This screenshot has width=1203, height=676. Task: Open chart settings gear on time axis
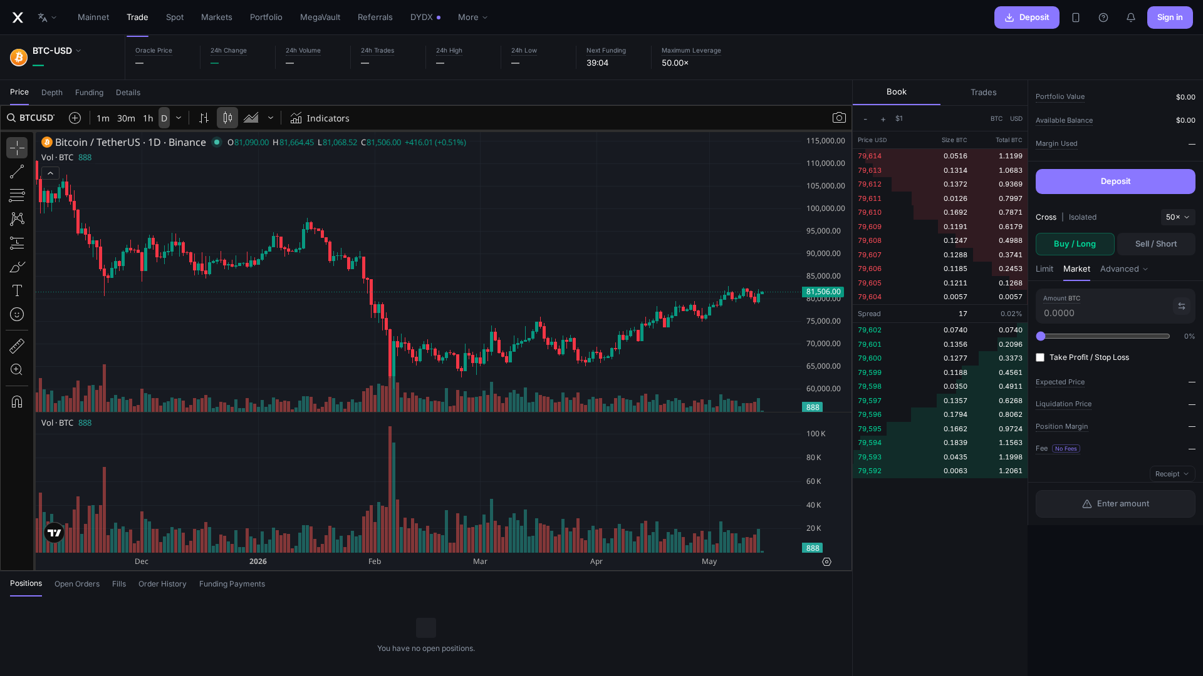pyautogui.click(x=826, y=561)
